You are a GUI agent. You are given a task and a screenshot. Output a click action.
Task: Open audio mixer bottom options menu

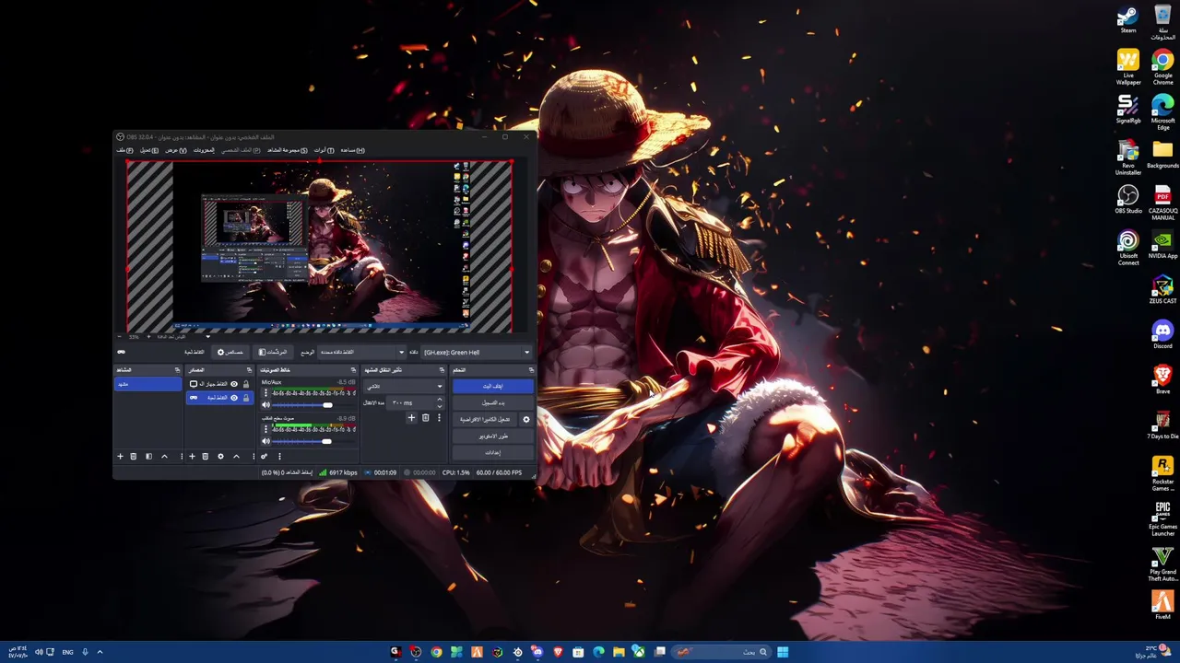(279, 457)
